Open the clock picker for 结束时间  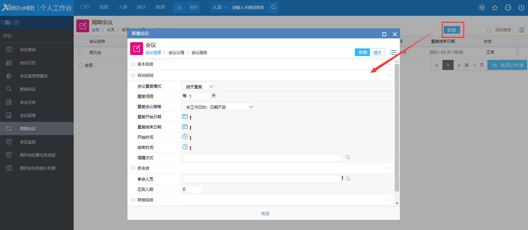(x=185, y=147)
